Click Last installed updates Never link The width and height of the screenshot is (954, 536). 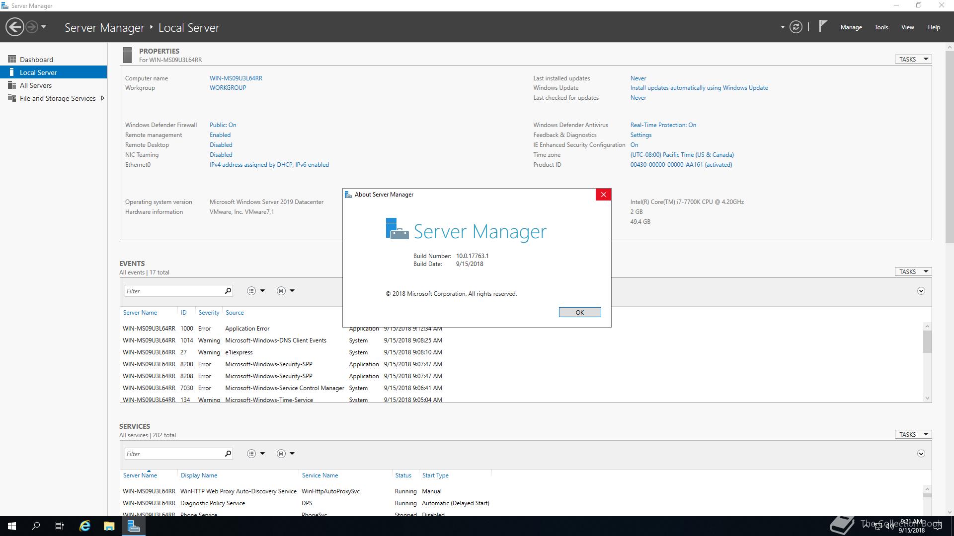(638, 78)
